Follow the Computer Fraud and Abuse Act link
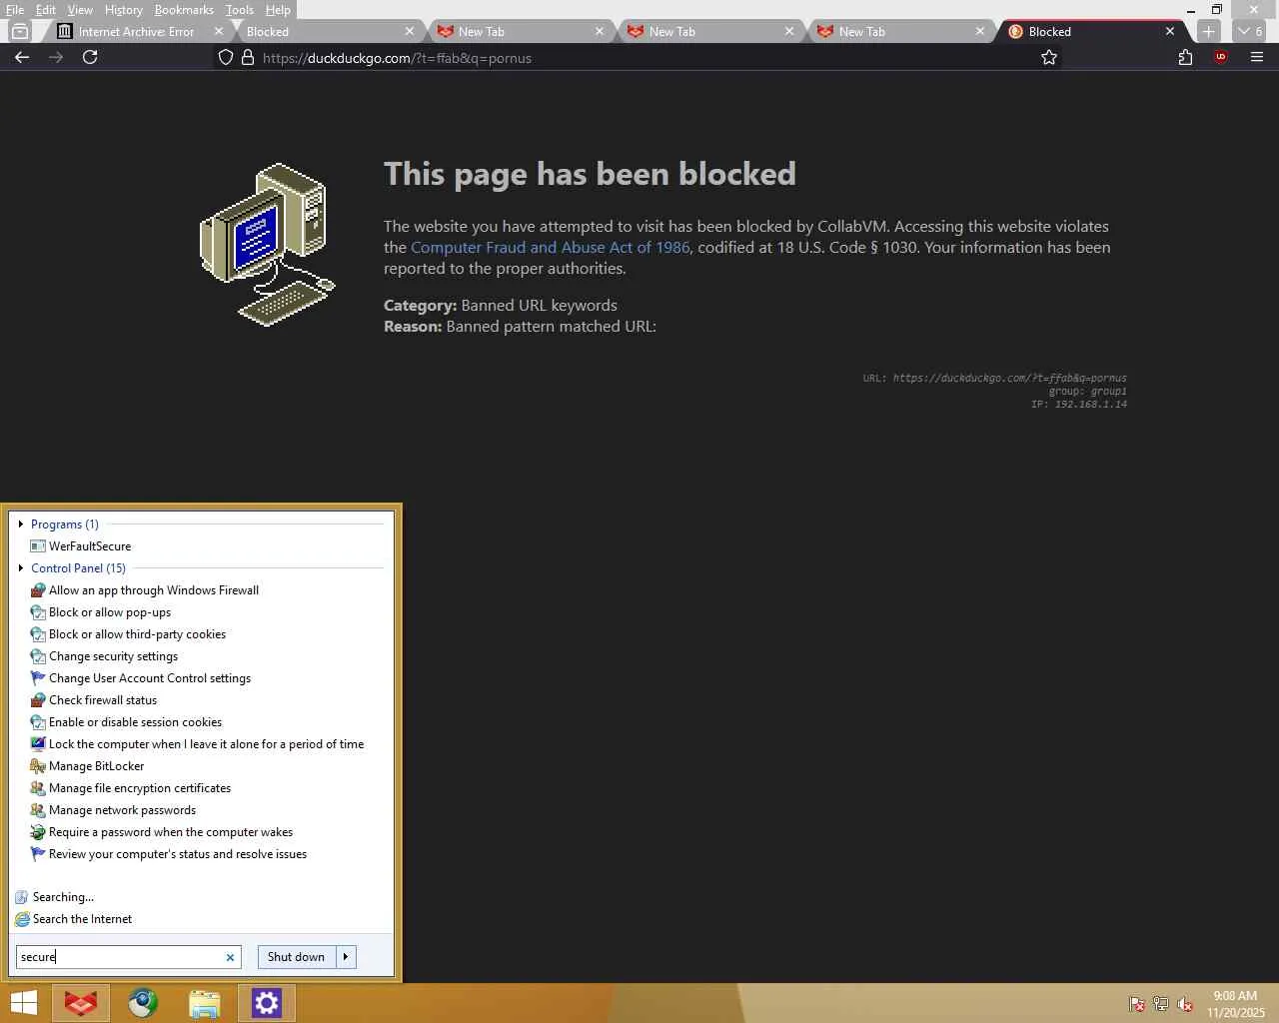 tap(550, 248)
